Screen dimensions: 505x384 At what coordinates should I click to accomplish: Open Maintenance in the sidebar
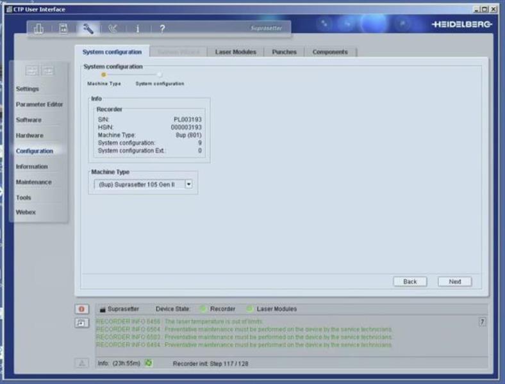[34, 182]
